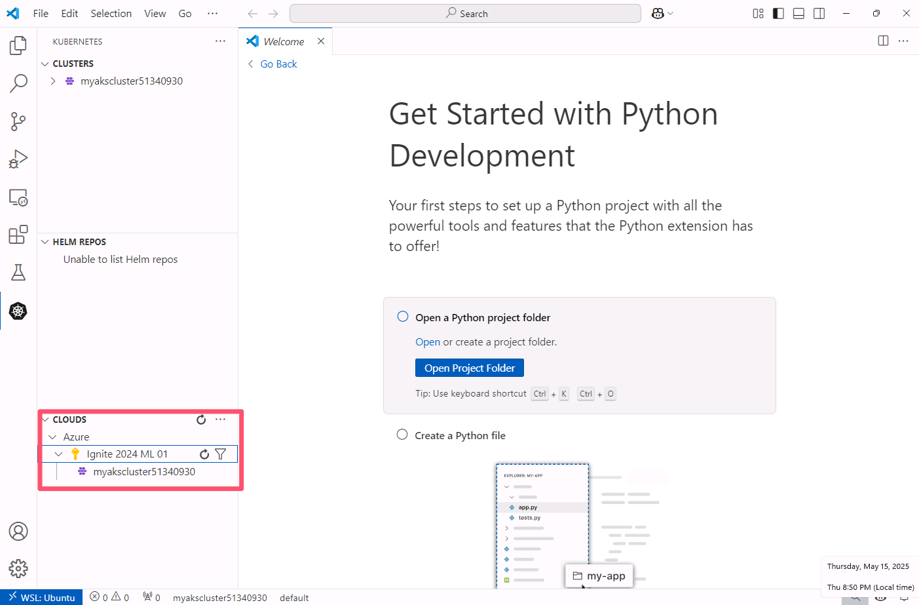919x605 pixels.
Task: Open Run and Debug view
Action: pyautogui.click(x=18, y=159)
